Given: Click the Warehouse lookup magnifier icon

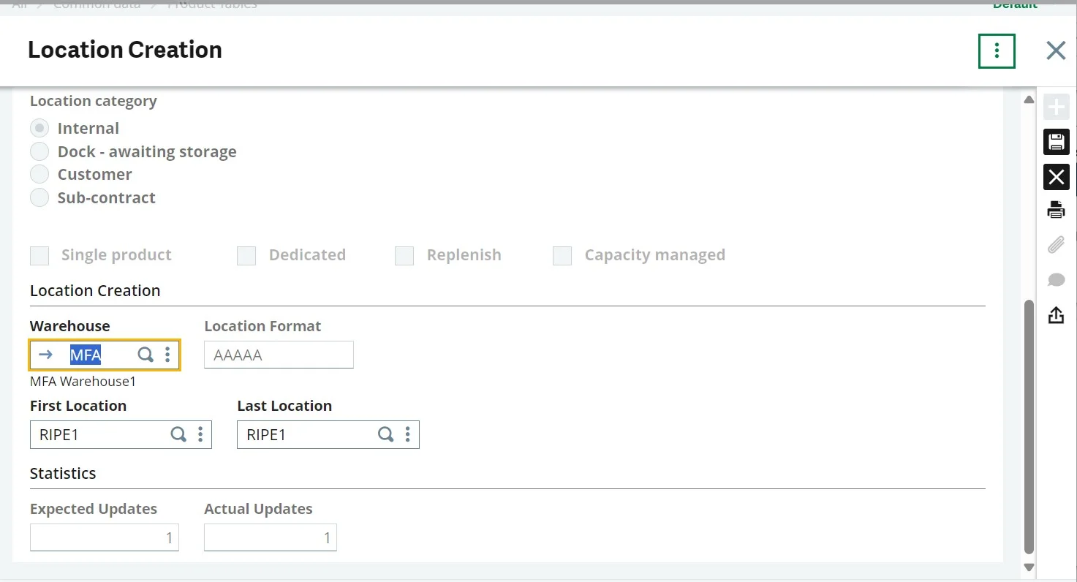Looking at the screenshot, I should point(146,355).
